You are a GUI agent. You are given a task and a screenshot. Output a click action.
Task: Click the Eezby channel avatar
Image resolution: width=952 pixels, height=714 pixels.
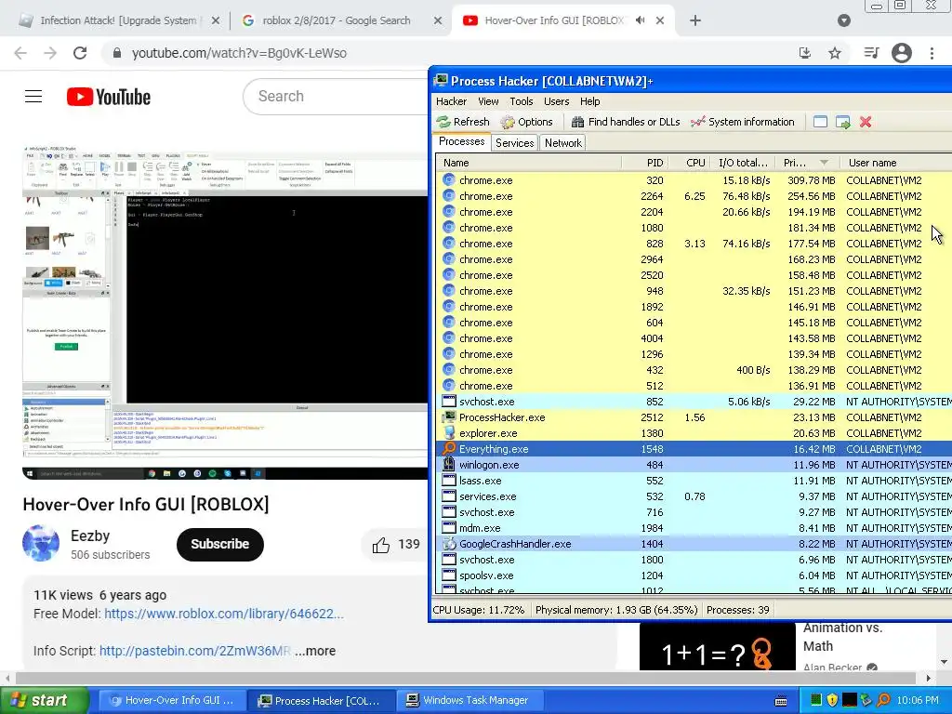(41, 543)
